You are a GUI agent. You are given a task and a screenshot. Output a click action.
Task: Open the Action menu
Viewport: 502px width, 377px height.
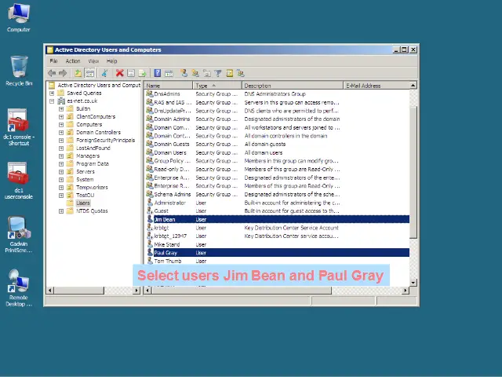pyautogui.click(x=73, y=60)
